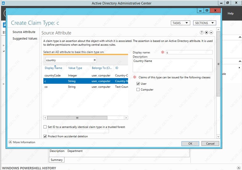Clear the country filter text with X
Screen dimensions: 242x170
tap(95, 60)
